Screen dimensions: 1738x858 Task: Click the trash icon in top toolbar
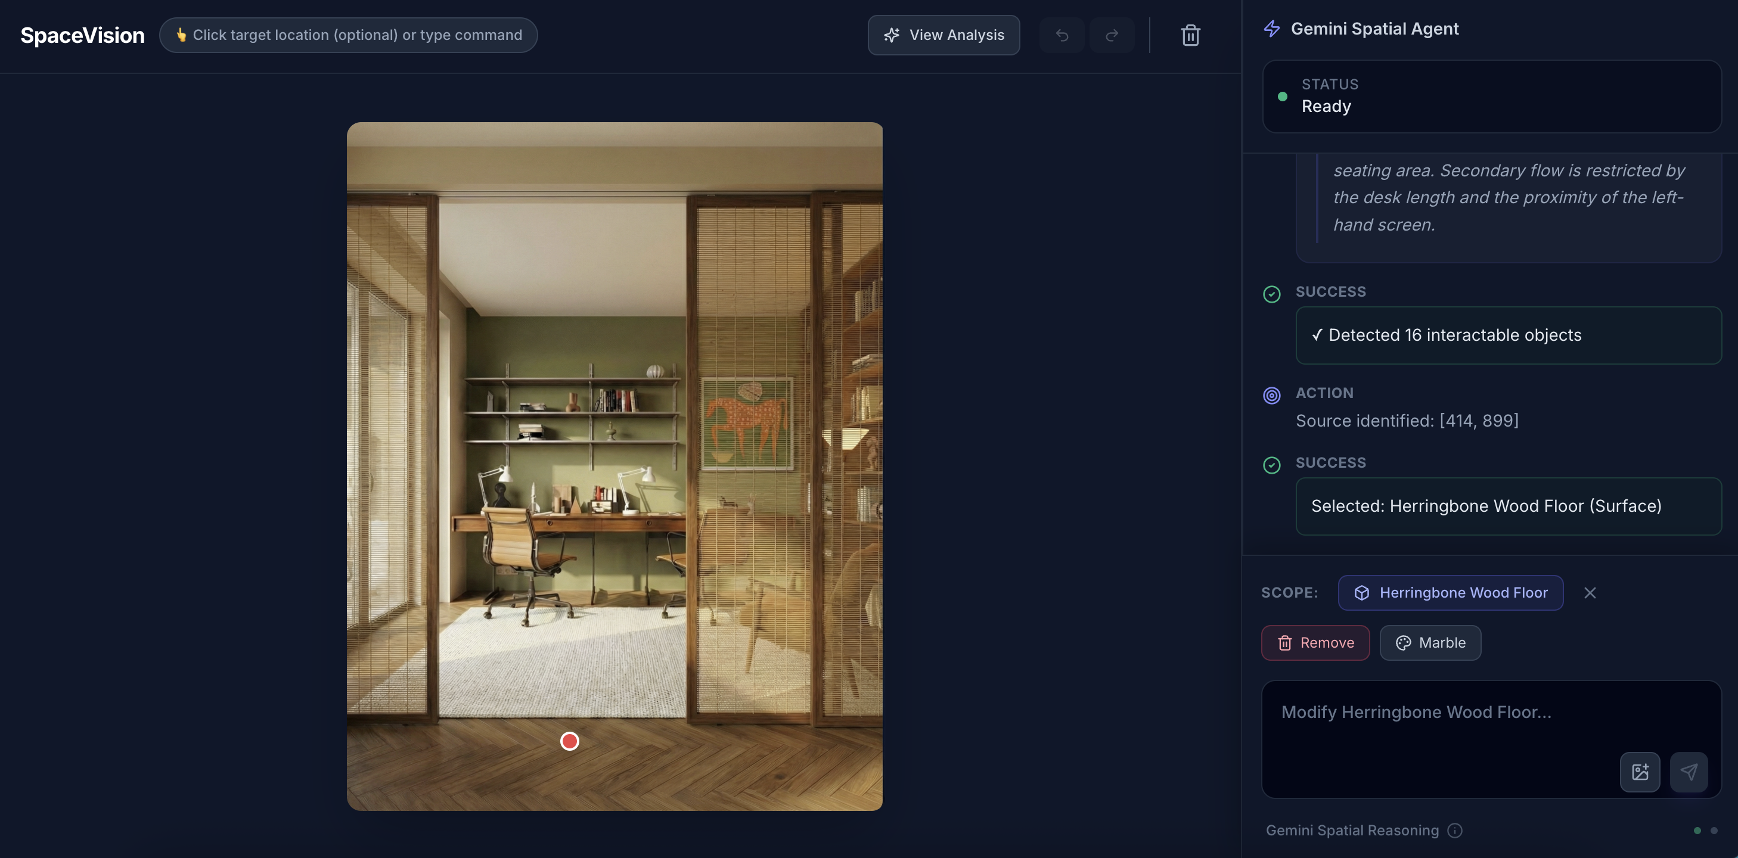tap(1190, 35)
